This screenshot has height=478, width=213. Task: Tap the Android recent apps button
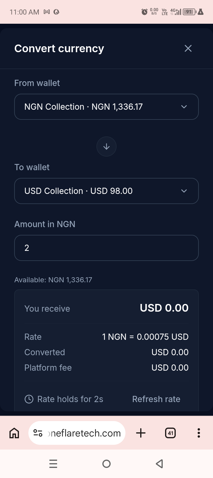point(53,464)
